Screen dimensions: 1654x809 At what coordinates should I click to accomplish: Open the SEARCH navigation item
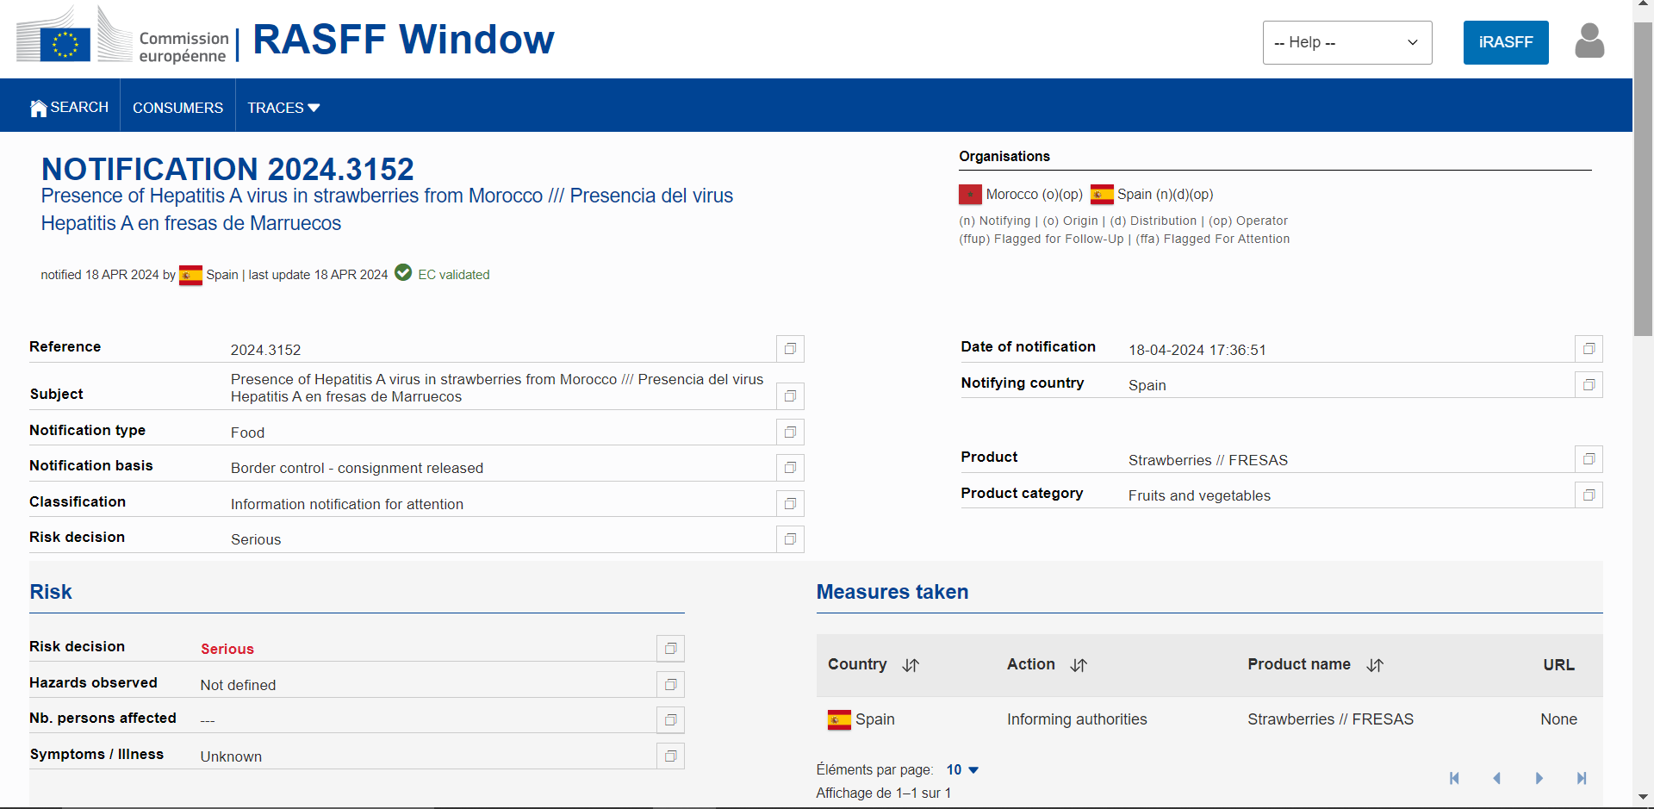pyautogui.click(x=69, y=107)
